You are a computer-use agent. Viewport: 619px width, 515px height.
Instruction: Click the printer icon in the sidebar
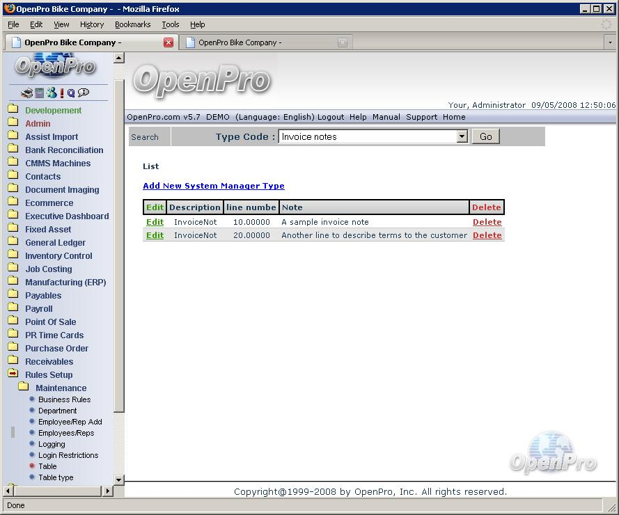(x=26, y=93)
